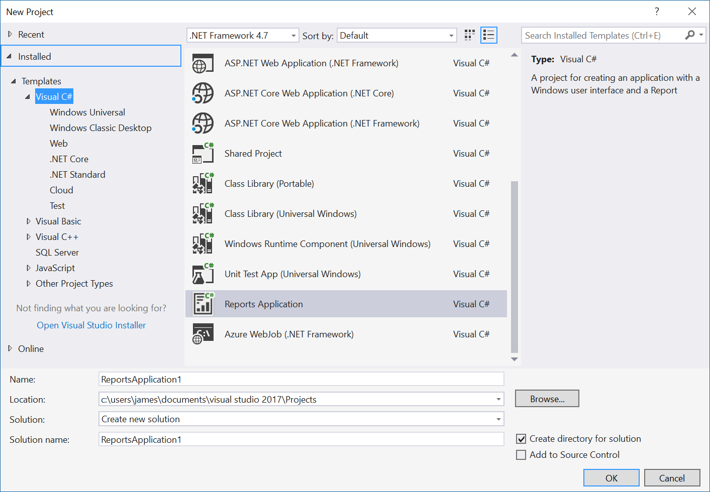
Task: Focus the Solution name field
Action: tap(301, 439)
